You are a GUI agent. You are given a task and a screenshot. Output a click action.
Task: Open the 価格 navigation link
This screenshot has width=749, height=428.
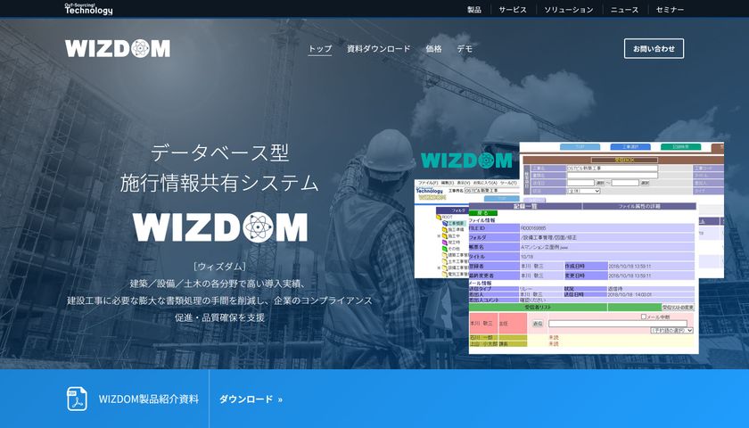433,49
